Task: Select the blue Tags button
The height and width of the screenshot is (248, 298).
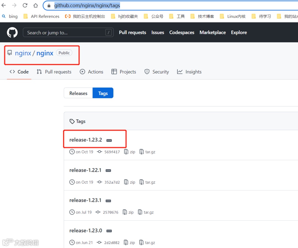Action: pyautogui.click(x=103, y=93)
